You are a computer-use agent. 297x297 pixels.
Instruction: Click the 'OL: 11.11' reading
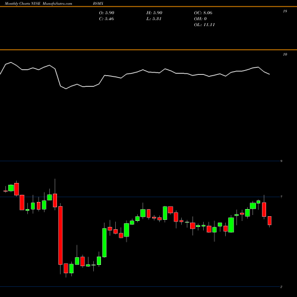204,25
